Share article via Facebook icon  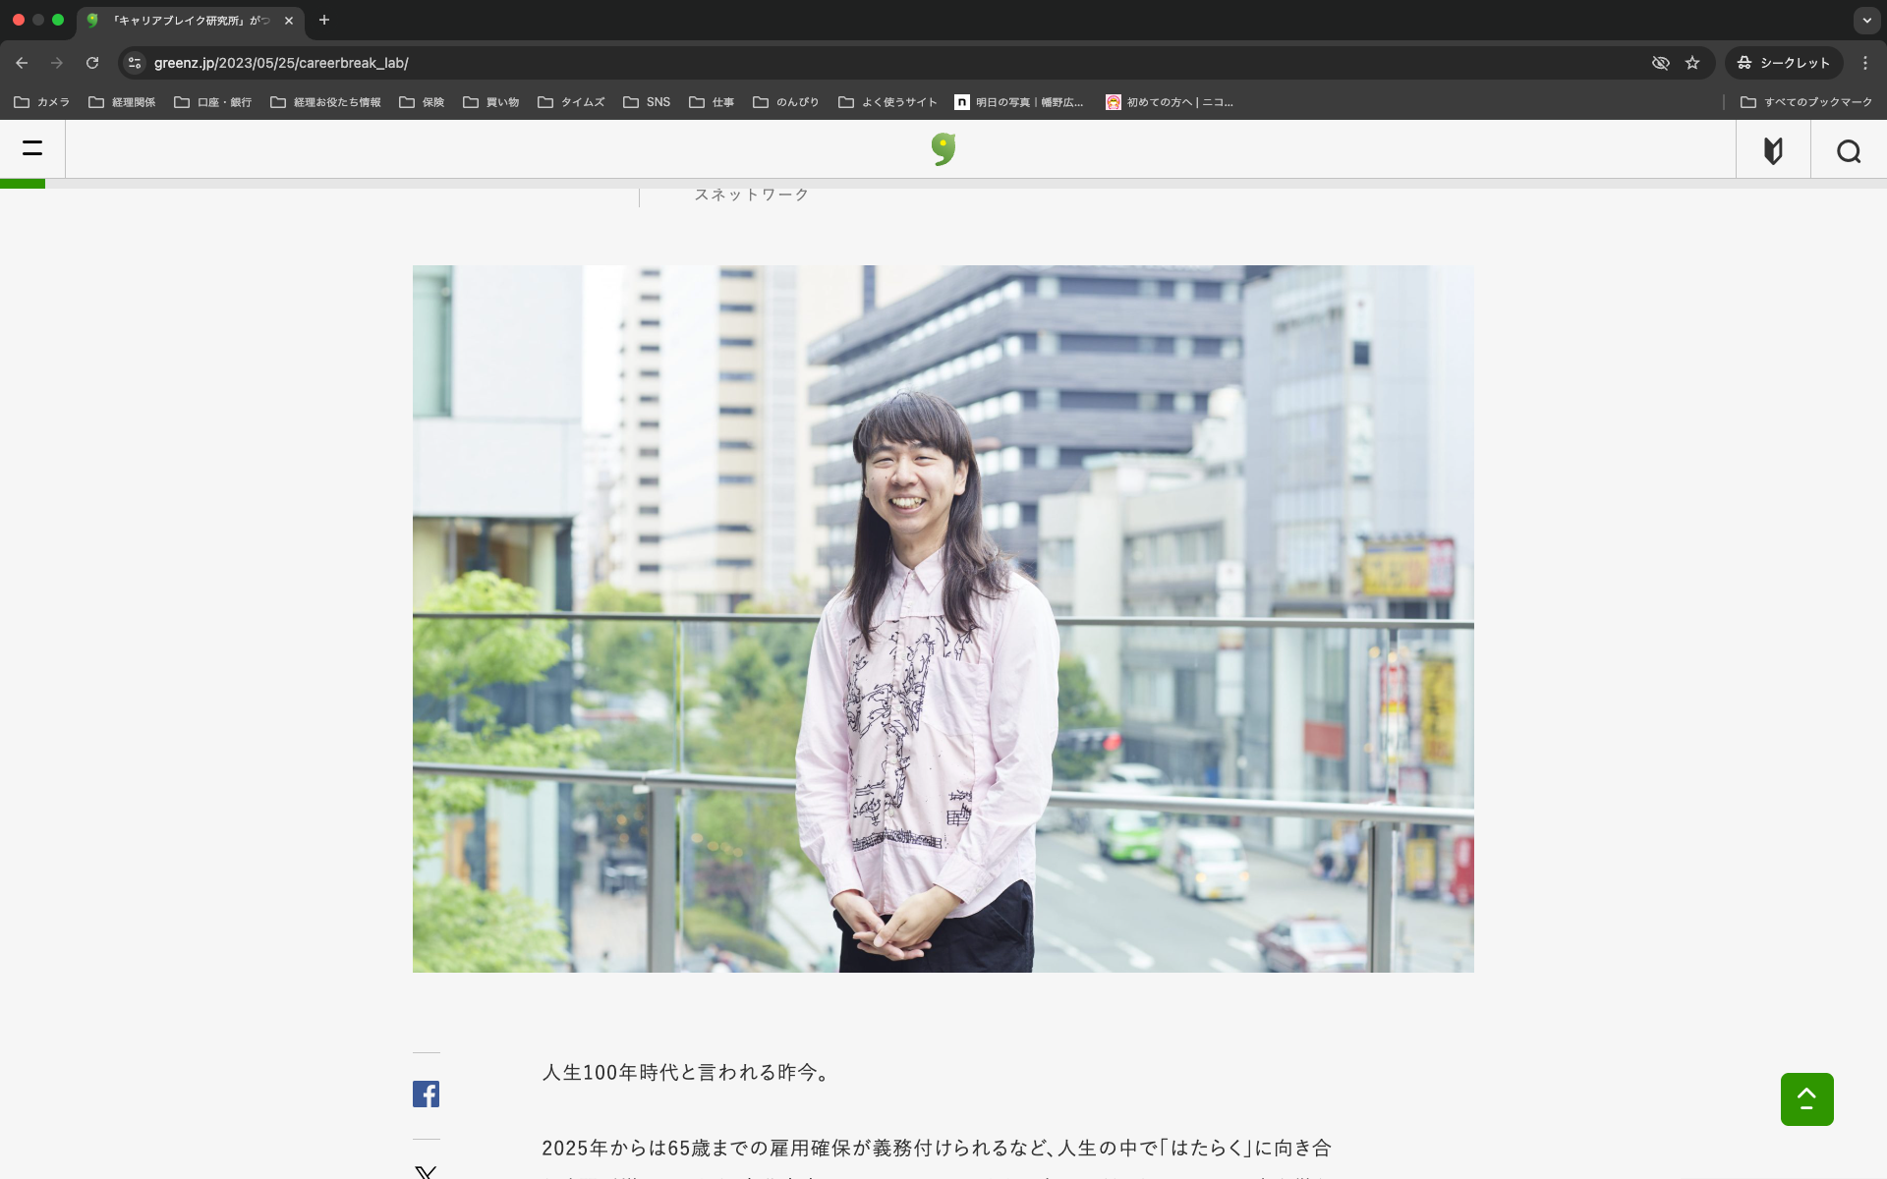point(426,1094)
